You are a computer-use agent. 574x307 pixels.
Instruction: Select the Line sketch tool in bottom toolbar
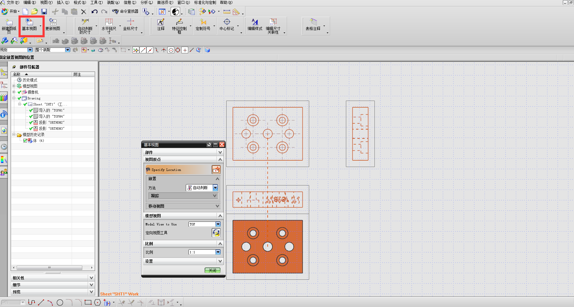pos(41,302)
